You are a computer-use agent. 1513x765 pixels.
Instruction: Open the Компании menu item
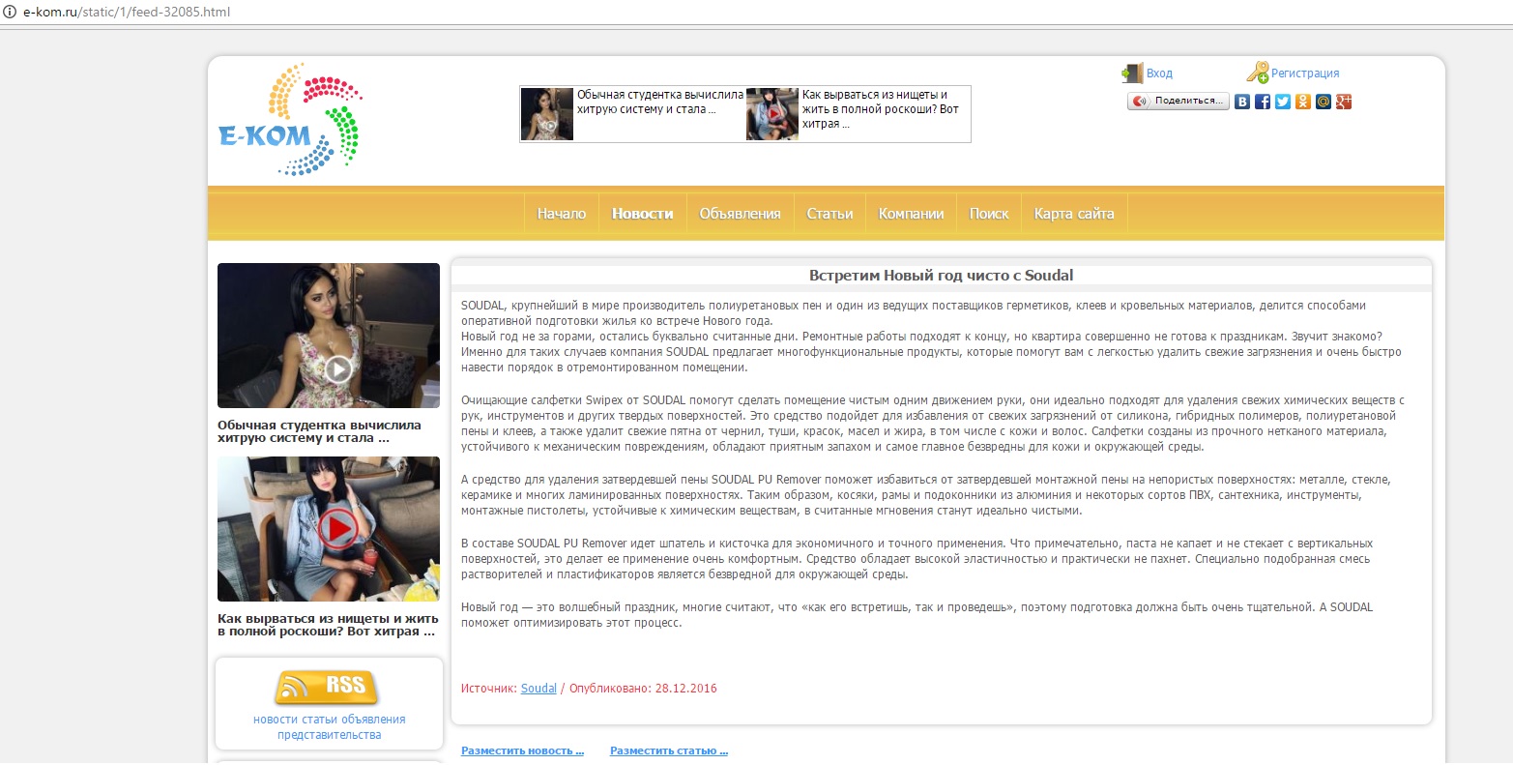tap(911, 214)
